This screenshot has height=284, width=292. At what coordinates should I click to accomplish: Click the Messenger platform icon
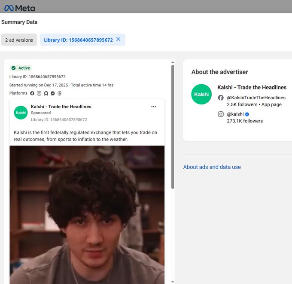(x=52, y=93)
